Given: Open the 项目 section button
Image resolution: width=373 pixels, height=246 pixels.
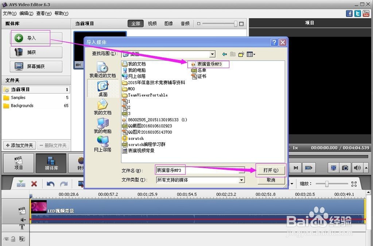Looking at the screenshot, I should coord(19,163).
